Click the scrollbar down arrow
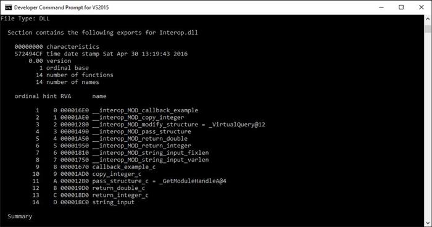 click(x=428, y=223)
